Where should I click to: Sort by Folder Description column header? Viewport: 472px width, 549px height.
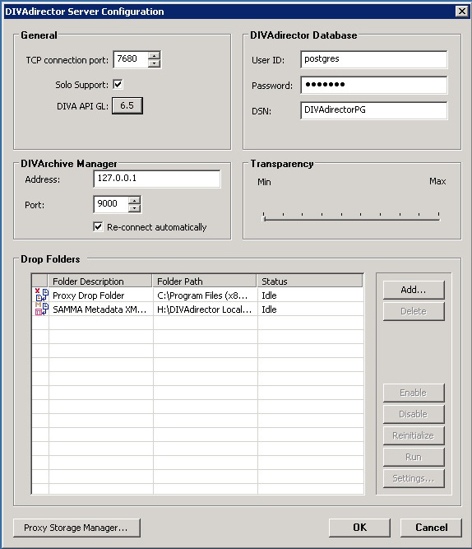pyautogui.click(x=100, y=281)
